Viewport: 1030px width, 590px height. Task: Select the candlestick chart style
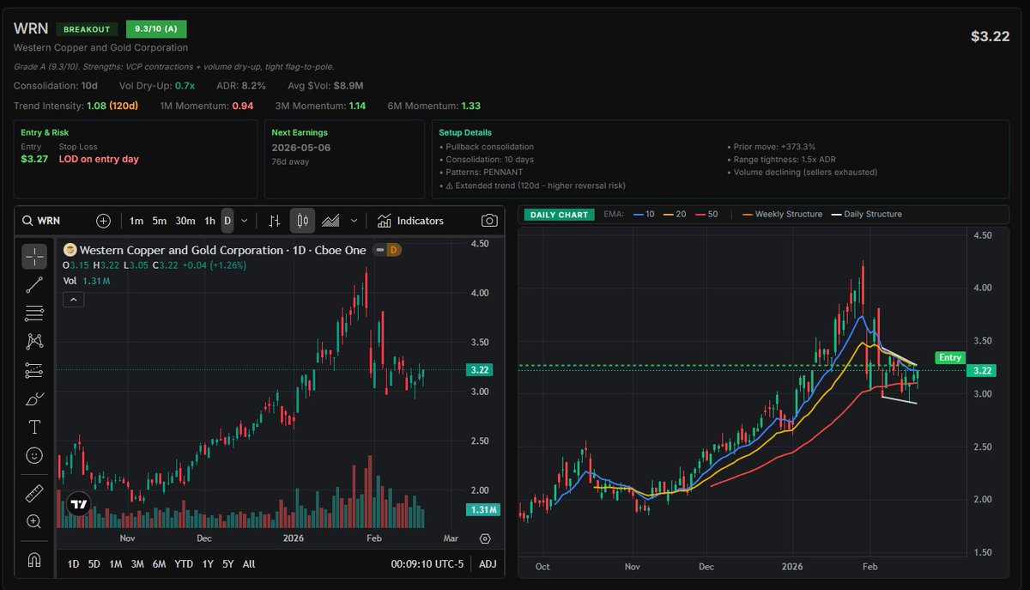point(302,221)
